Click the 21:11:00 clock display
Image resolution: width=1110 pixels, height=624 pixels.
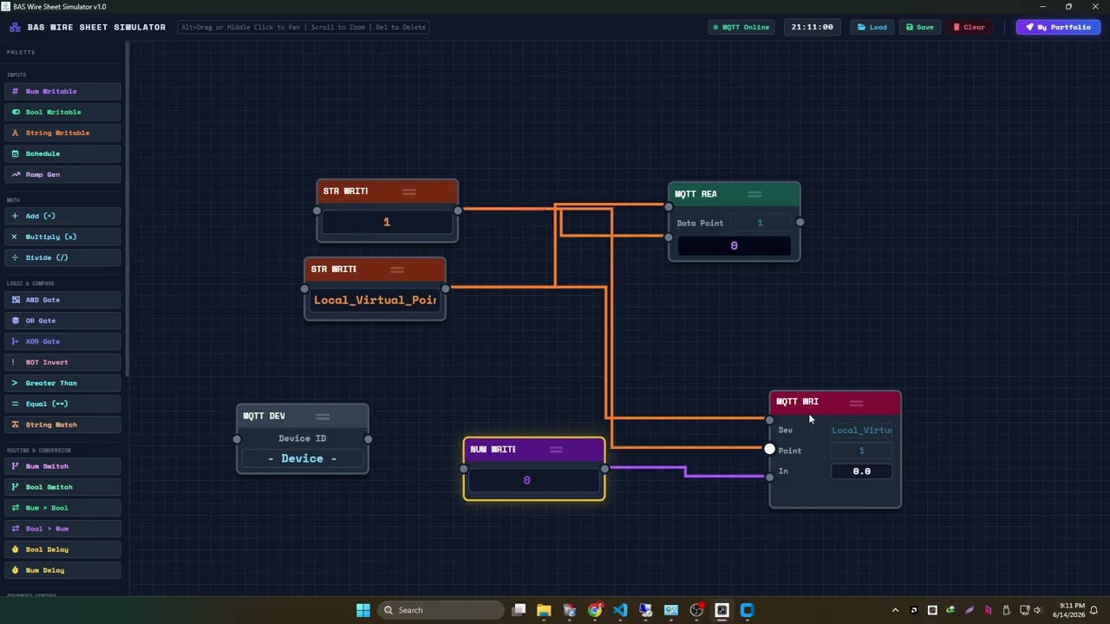(813, 27)
